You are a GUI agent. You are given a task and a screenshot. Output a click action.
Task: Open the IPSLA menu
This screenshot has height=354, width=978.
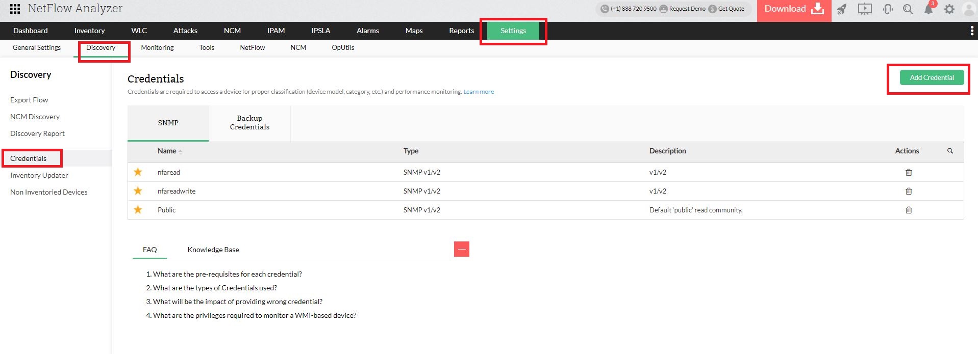[321, 31]
